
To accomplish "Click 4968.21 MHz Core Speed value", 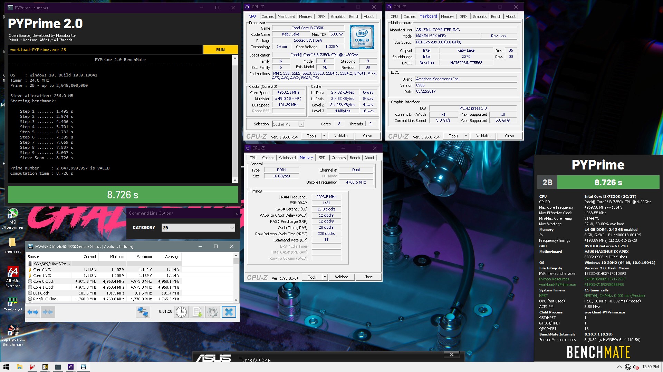I will pyautogui.click(x=288, y=92).
